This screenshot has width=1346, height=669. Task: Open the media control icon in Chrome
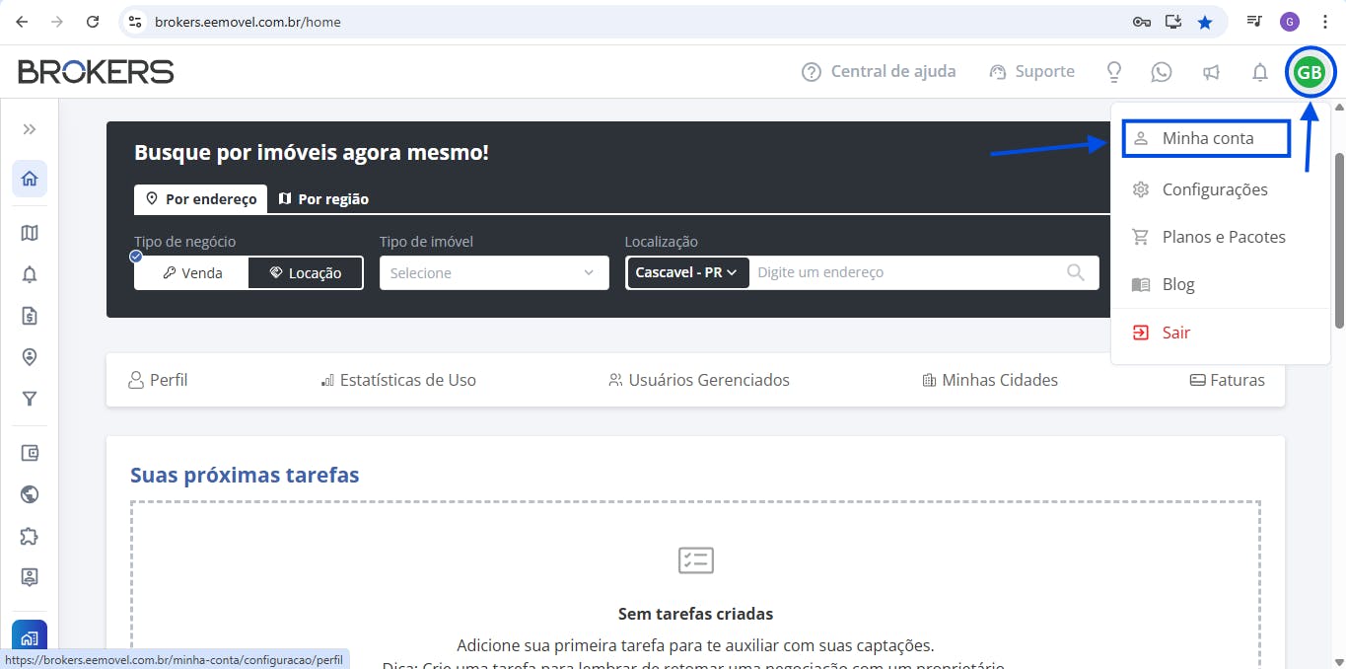[1254, 22]
